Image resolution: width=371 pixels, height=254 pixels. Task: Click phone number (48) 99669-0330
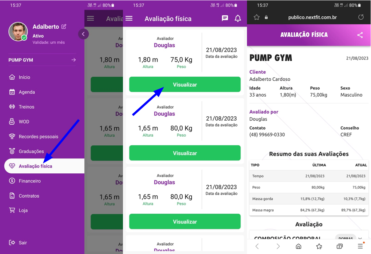coord(267,134)
